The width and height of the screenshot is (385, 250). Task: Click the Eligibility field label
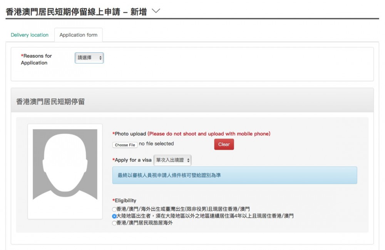click(x=125, y=201)
